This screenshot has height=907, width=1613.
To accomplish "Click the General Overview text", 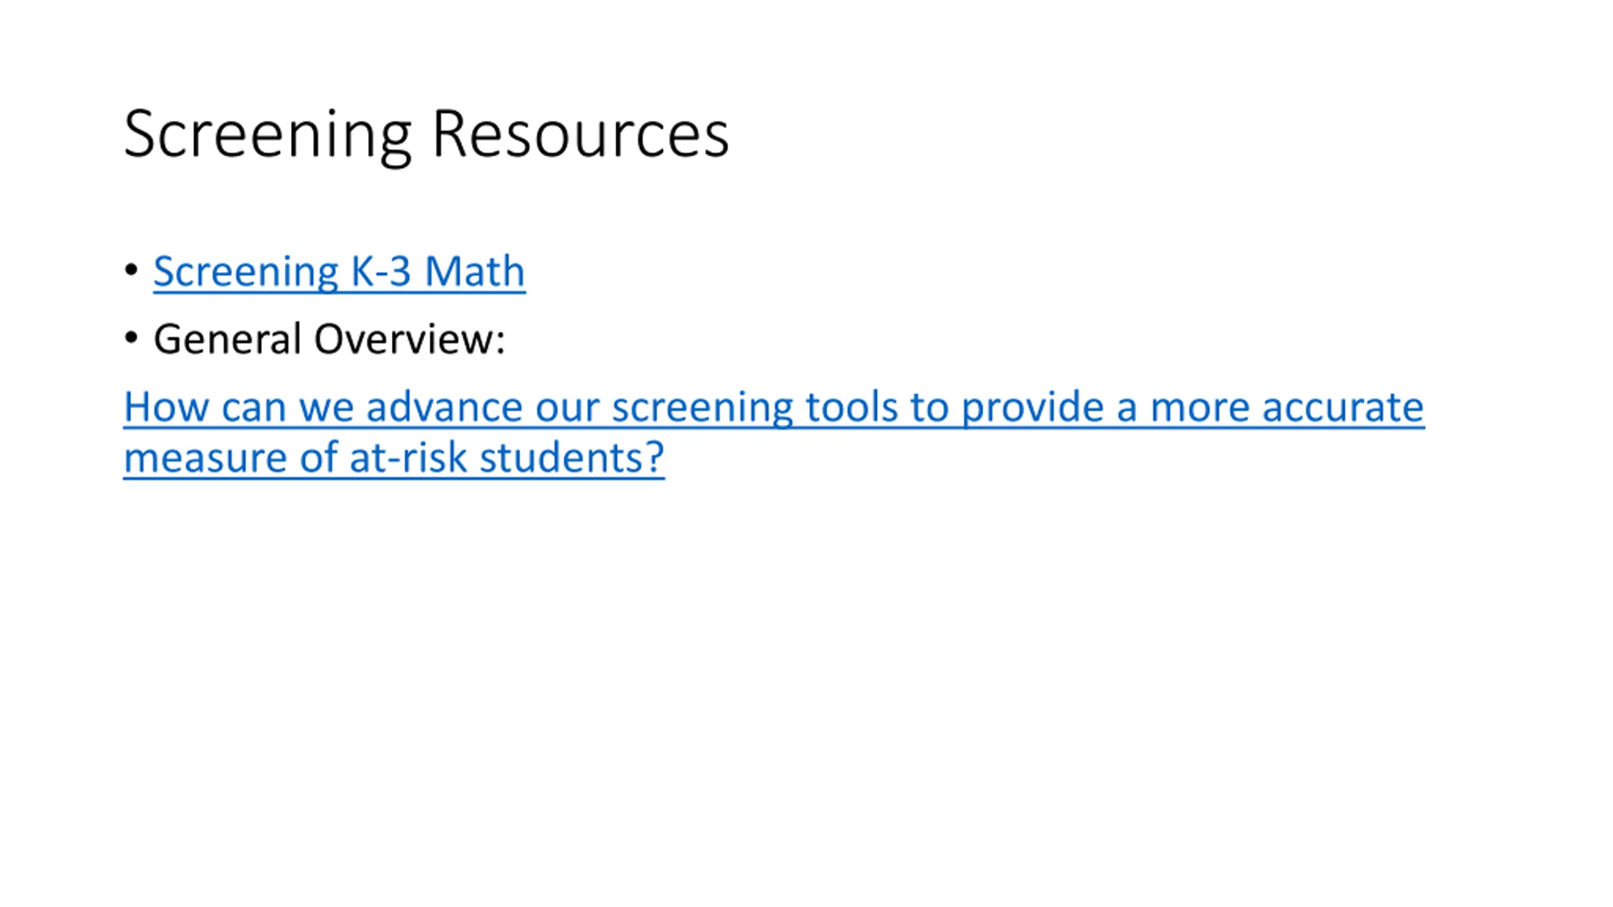I will point(329,339).
